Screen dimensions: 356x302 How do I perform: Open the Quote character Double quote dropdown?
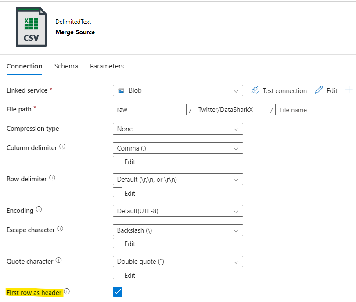click(x=178, y=262)
